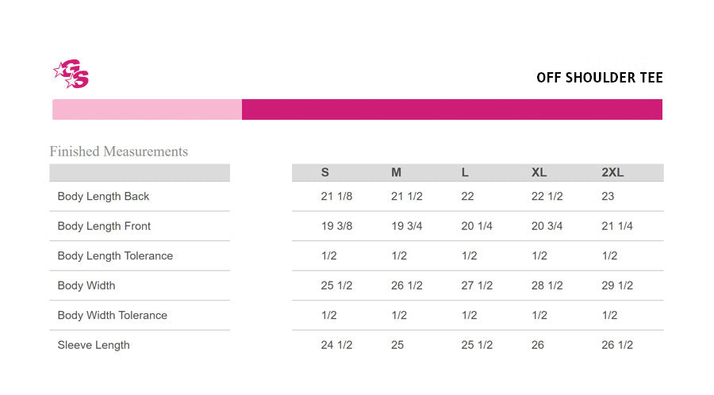The width and height of the screenshot is (714, 395).
Task: Click the Body Width row label
Action: (x=86, y=286)
